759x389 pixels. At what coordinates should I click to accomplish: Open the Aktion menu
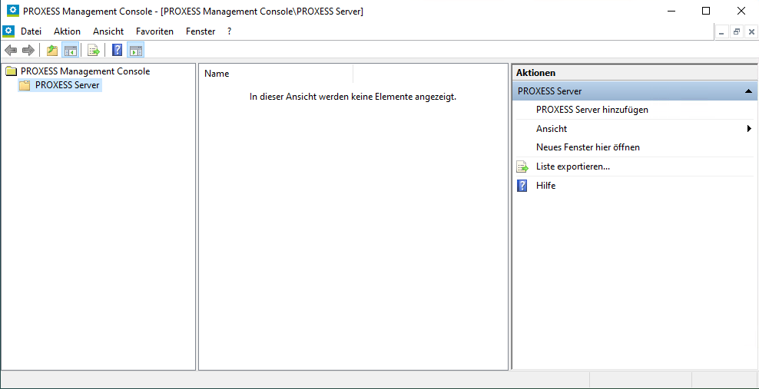[68, 31]
